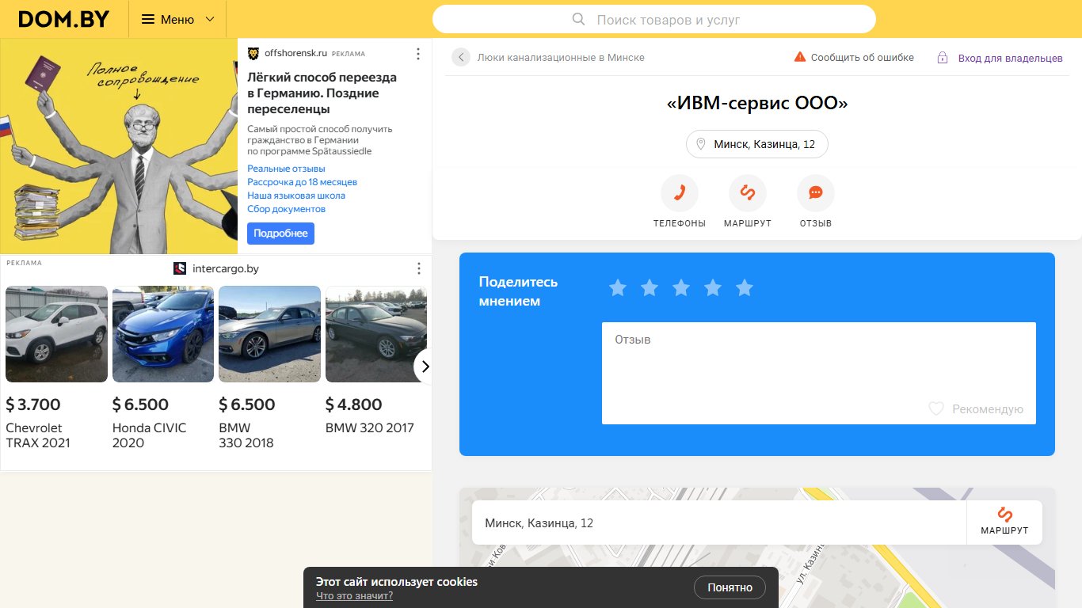Screen dimensions: 1082x608
Task: Click the offshorensk.ru lion favicon
Action: click(253, 54)
